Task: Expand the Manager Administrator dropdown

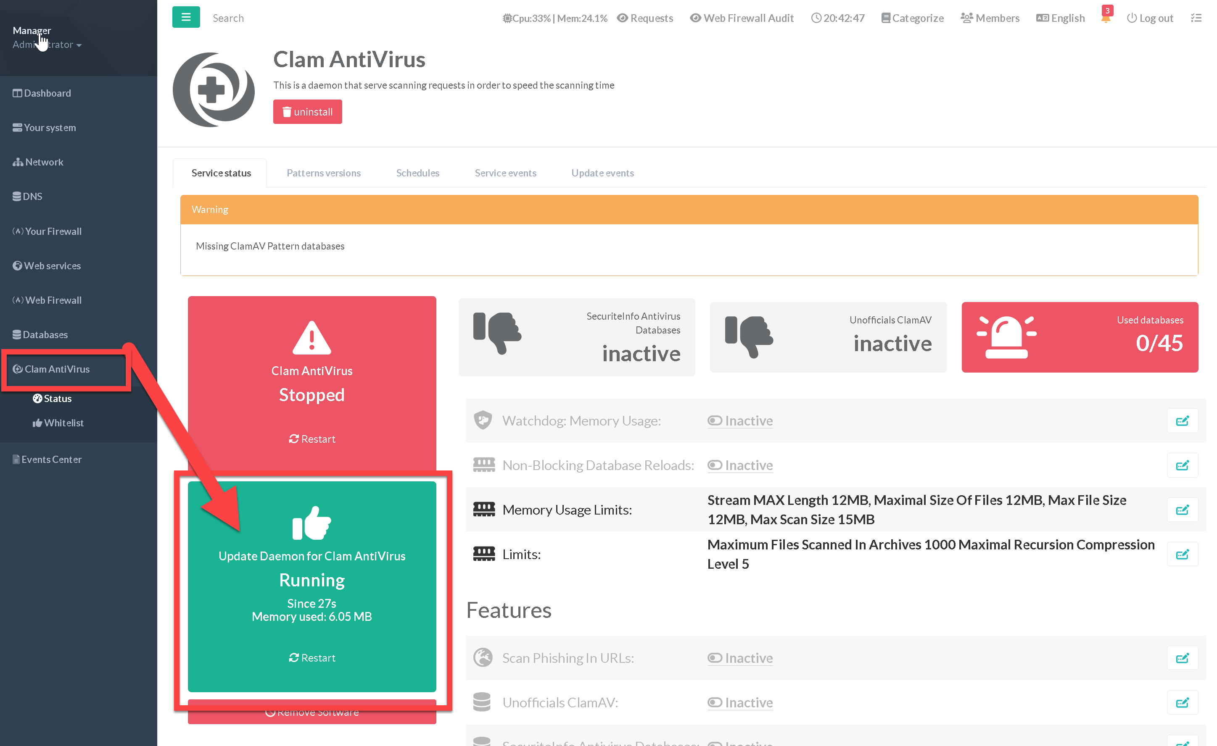Action: (47, 45)
